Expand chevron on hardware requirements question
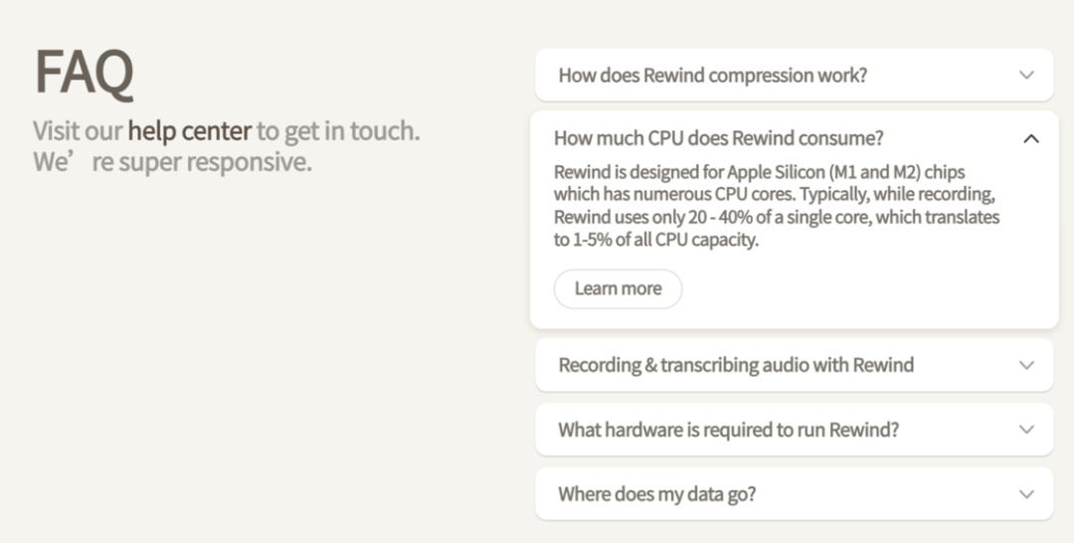Image resolution: width=1074 pixels, height=543 pixels. click(1026, 430)
